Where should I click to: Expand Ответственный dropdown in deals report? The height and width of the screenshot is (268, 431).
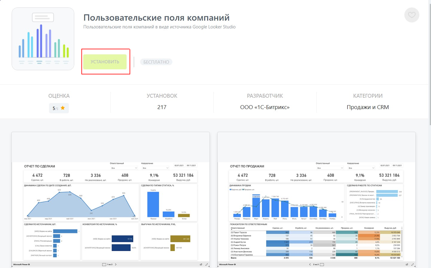(124, 168)
